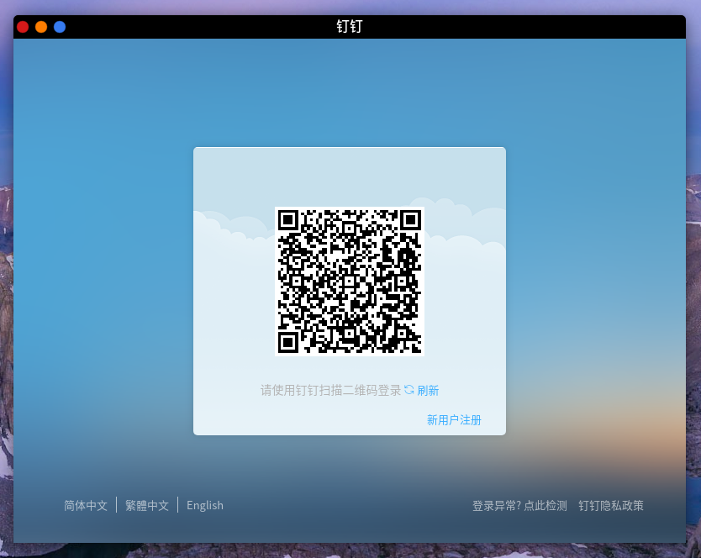Click the 钉钉 window title text
Image resolution: width=701 pixels, height=558 pixels.
(x=350, y=26)
